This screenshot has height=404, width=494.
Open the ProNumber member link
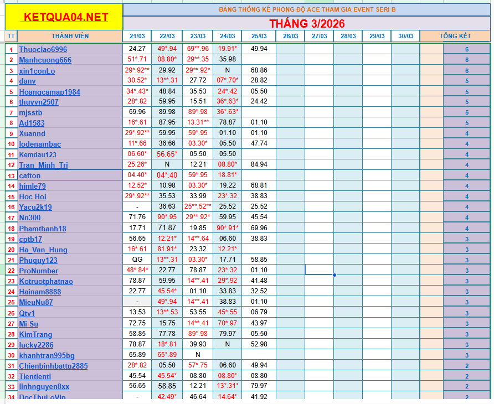pos(39,271)
